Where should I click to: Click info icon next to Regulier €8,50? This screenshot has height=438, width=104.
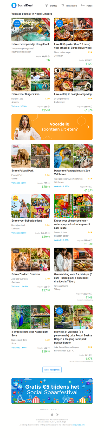(49, 56)
